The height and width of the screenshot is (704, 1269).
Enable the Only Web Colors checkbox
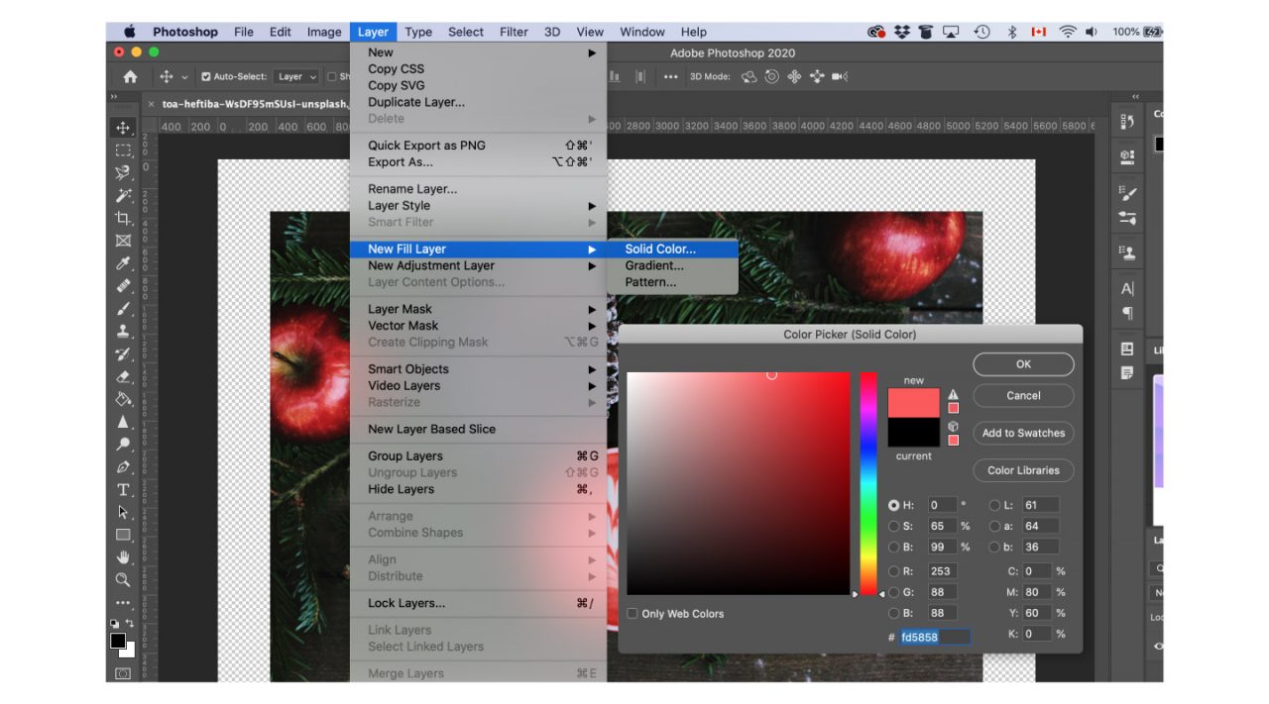pyautogui.click(x=633, y=613)
